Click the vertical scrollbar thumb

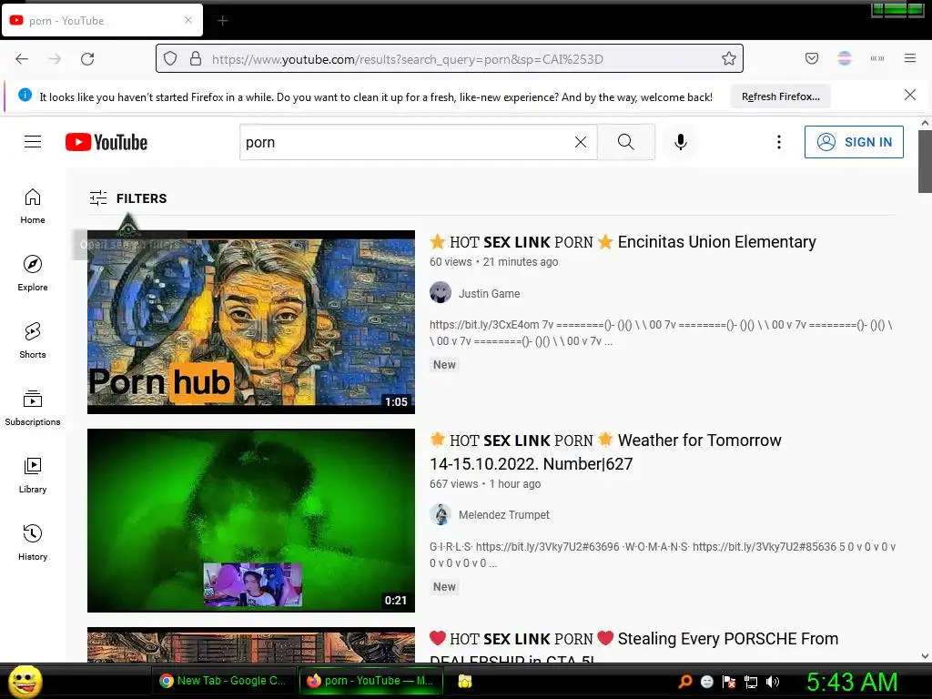click(925, 161)
